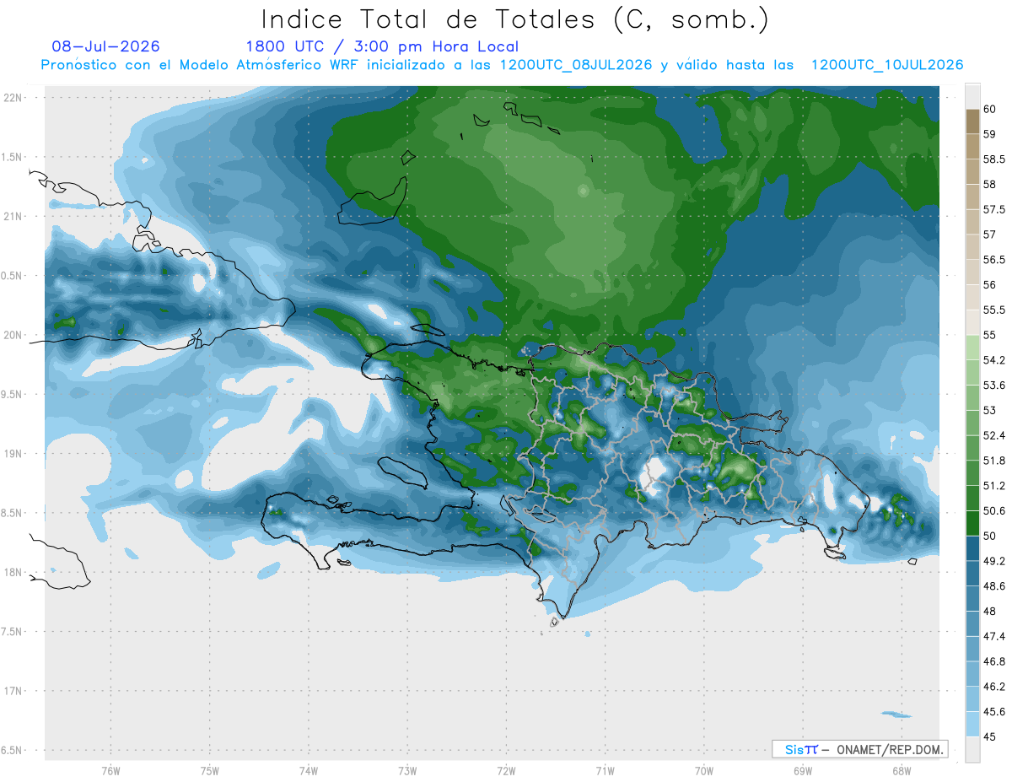
Task: Pick the dark green swatch between 50 and 50.6
Action: click(x=972, y=523)
